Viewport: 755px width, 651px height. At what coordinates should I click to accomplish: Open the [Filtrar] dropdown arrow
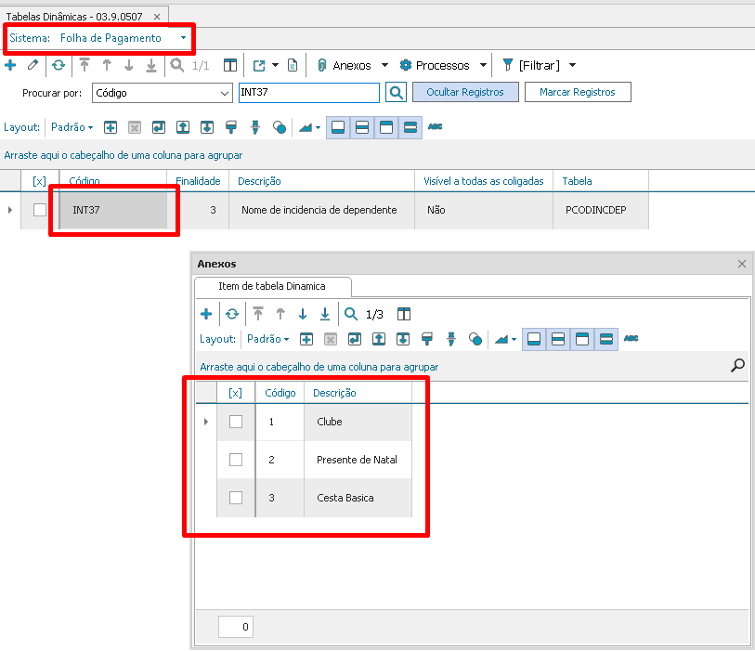pyautogui.click(x=572, y=65)
